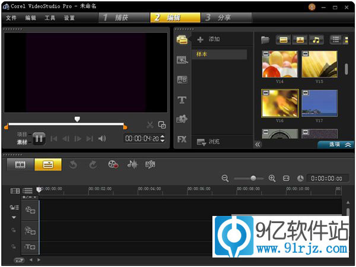Select the V15 video thumbnail

tap(319, 64)
